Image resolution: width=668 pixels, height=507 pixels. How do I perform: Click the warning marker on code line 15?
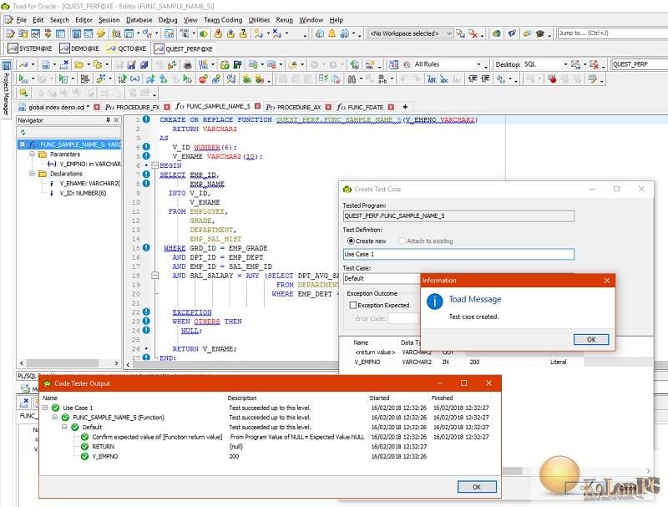[146, 247]
